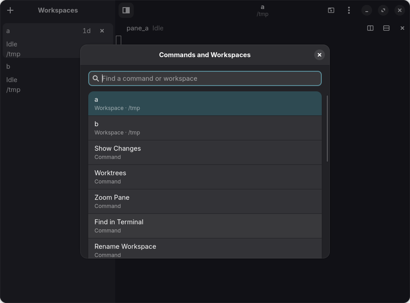Click the window title a /tmp
The width and height of the screenshot is (410, 303).
[262, 10]
